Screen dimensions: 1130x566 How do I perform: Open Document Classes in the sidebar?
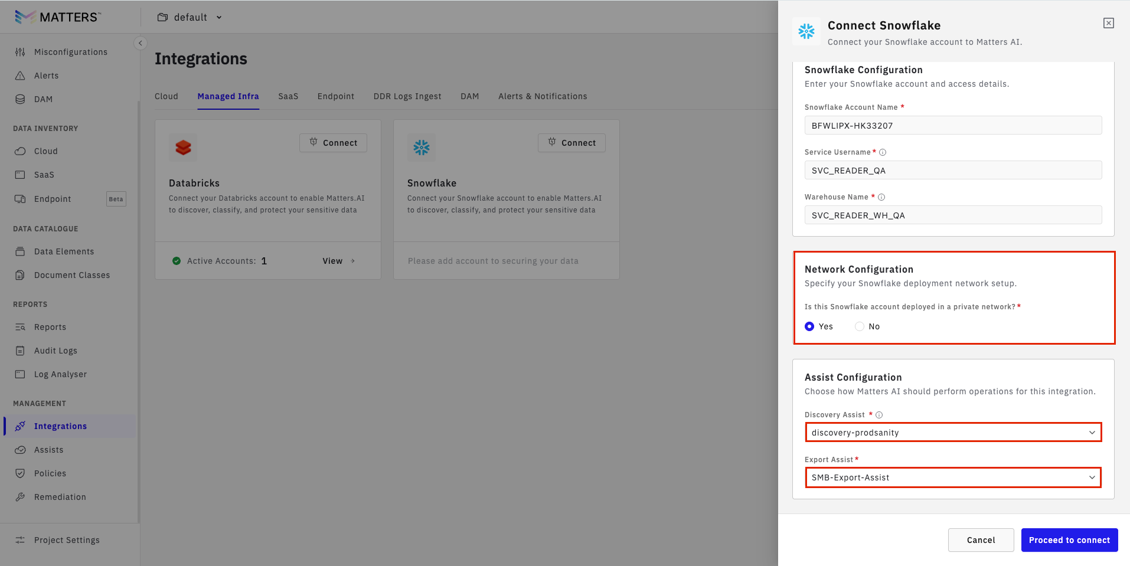[70, 275]
